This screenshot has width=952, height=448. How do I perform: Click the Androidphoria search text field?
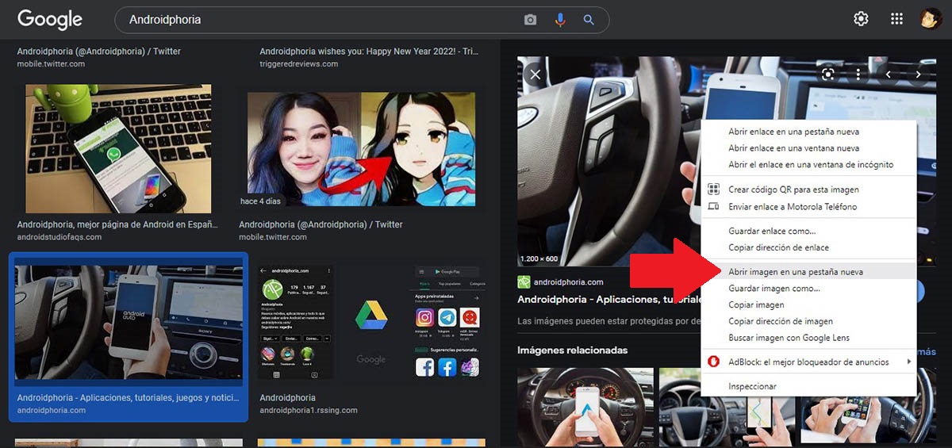point(317,20)
